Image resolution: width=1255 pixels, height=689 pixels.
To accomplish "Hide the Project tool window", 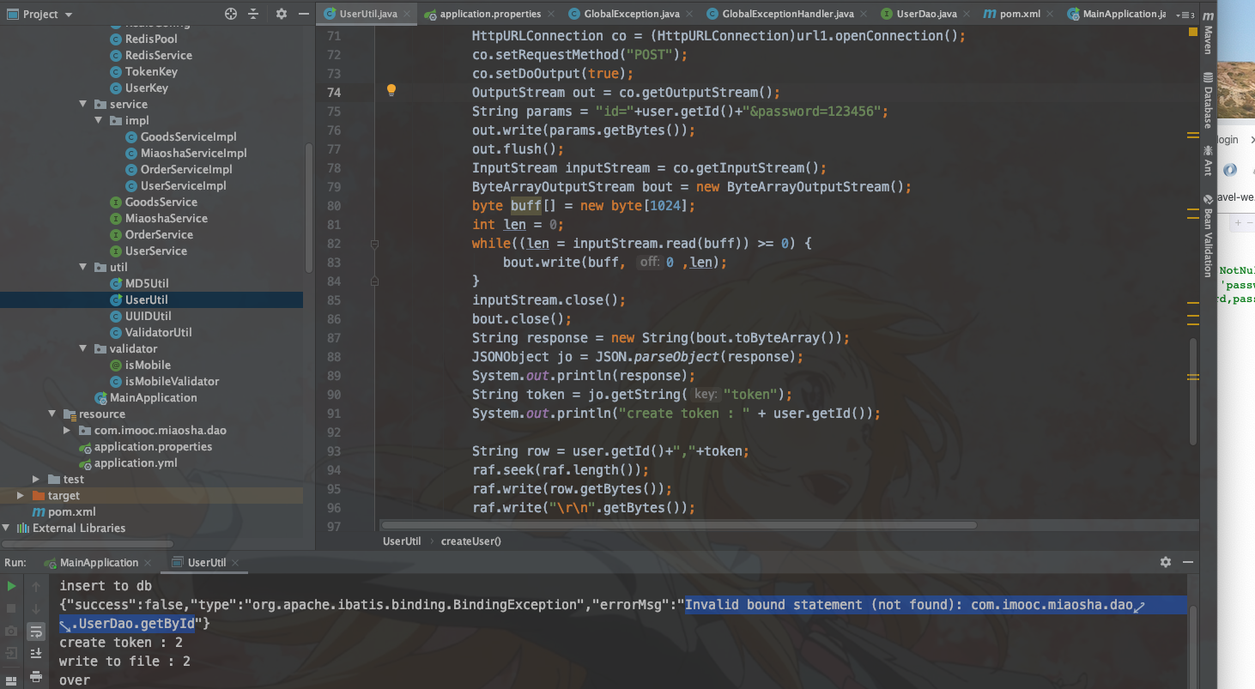I will [304, 15].
